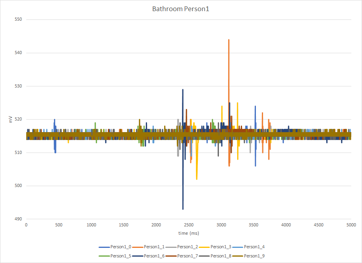Click the 550 label on the vertical axis
Viewport: 362px width, 263px height.
click(x=18, y=19)
